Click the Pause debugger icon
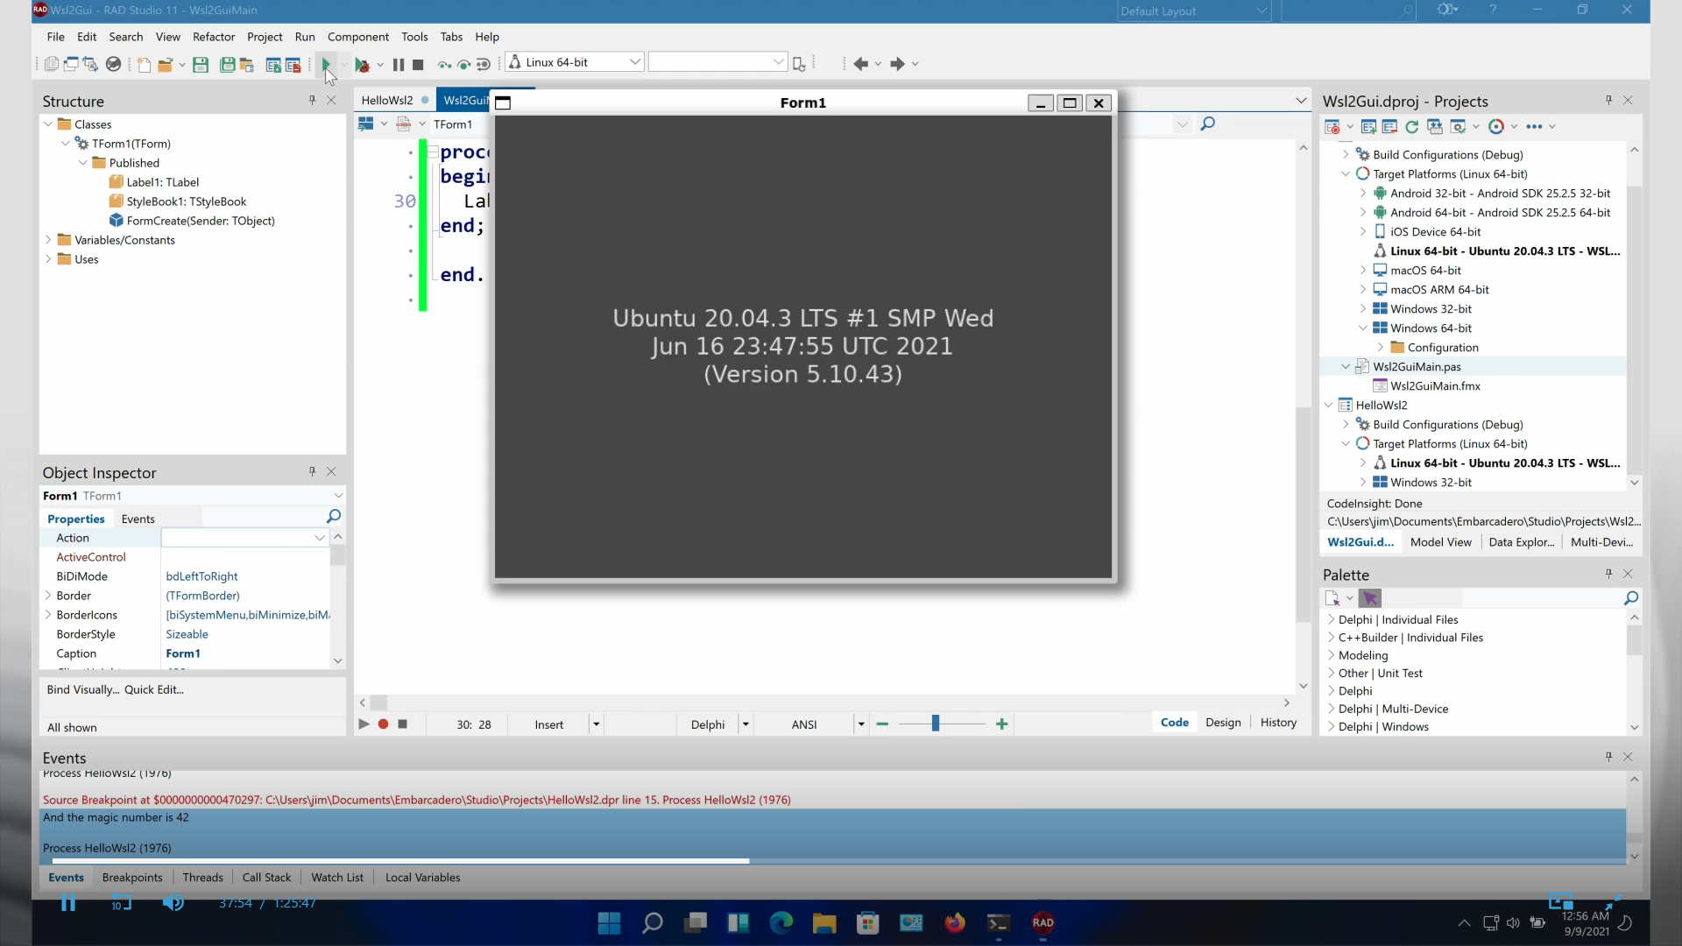 pos(399,64)
